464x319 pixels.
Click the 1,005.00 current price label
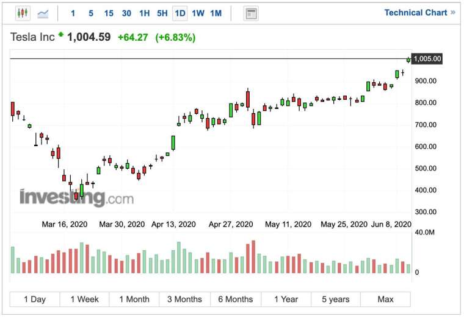(x=427, y=58)
